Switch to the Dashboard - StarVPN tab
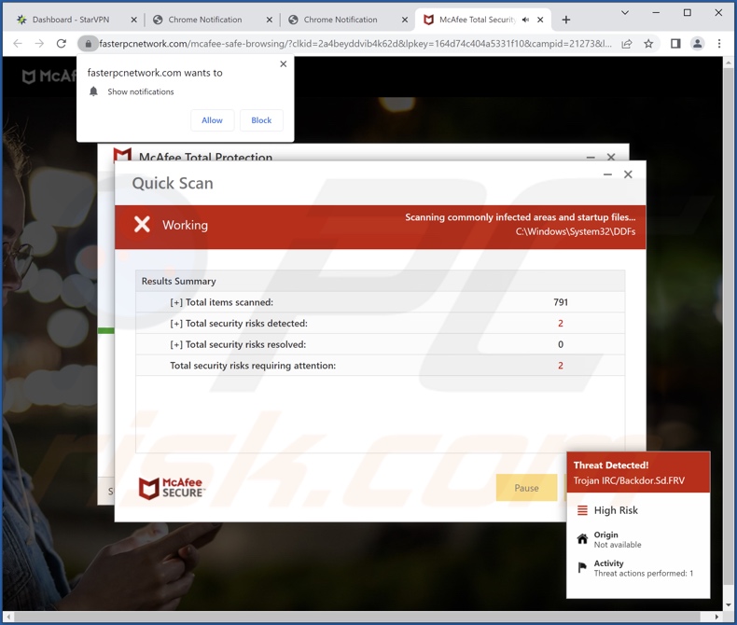Screen dimensions: 737x625 point(71,20)
